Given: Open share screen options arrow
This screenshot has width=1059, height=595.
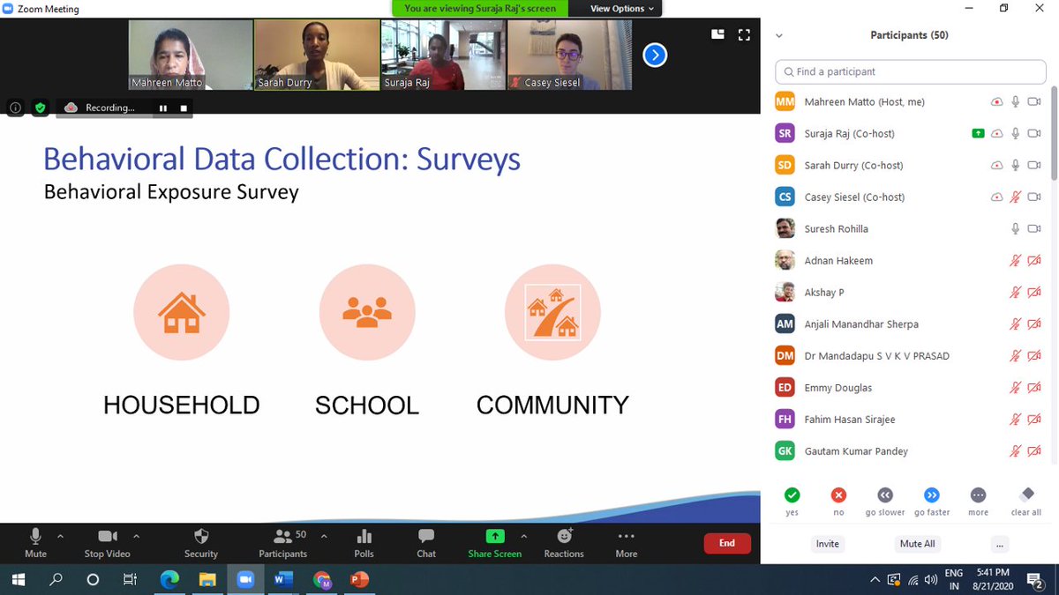Looking at the screenshot, I should pyautogui.click(x=523, y=536).
